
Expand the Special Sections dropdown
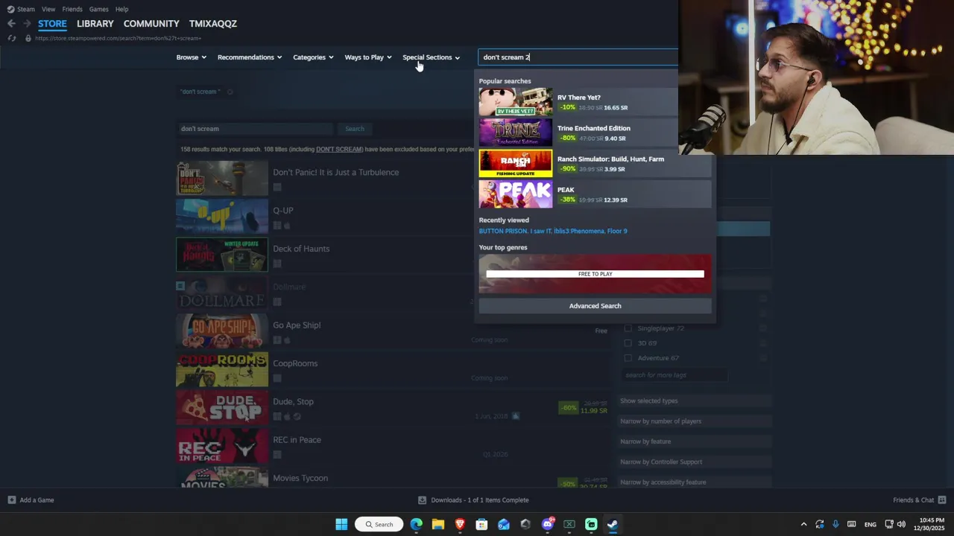[431, 57]
